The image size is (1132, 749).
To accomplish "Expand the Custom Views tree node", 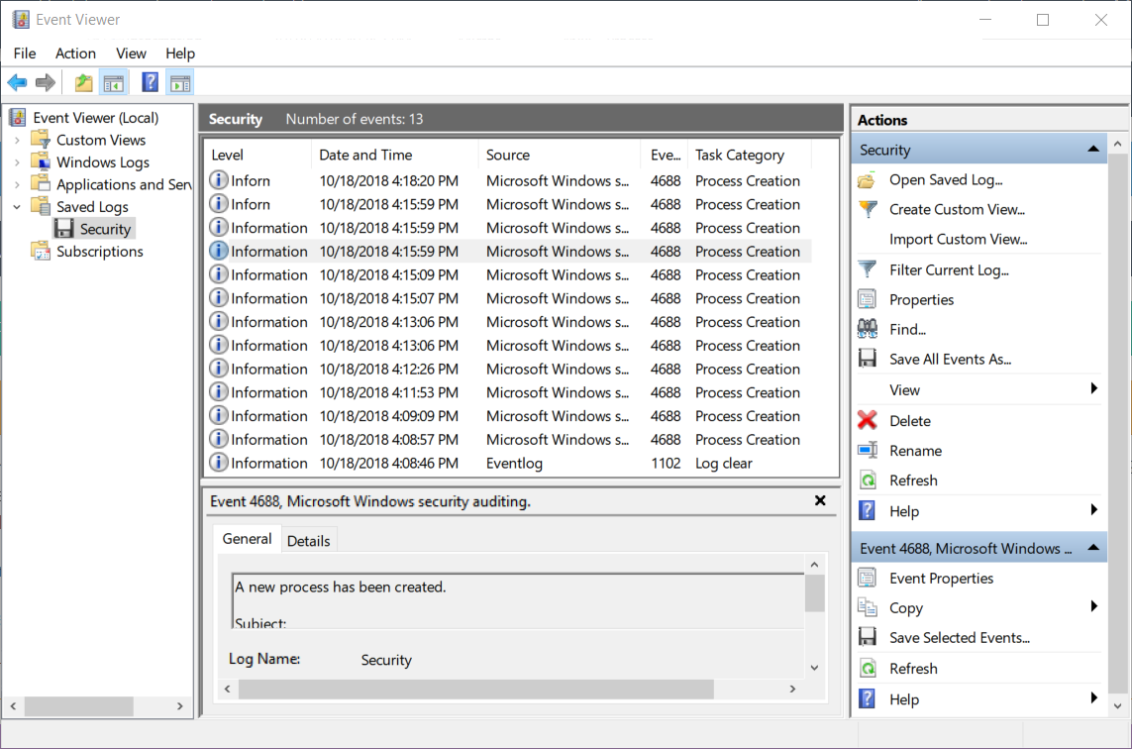I will point(17,140).
